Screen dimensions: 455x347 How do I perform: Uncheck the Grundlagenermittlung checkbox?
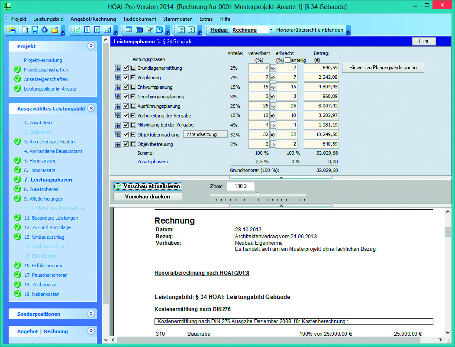(126, 68)
